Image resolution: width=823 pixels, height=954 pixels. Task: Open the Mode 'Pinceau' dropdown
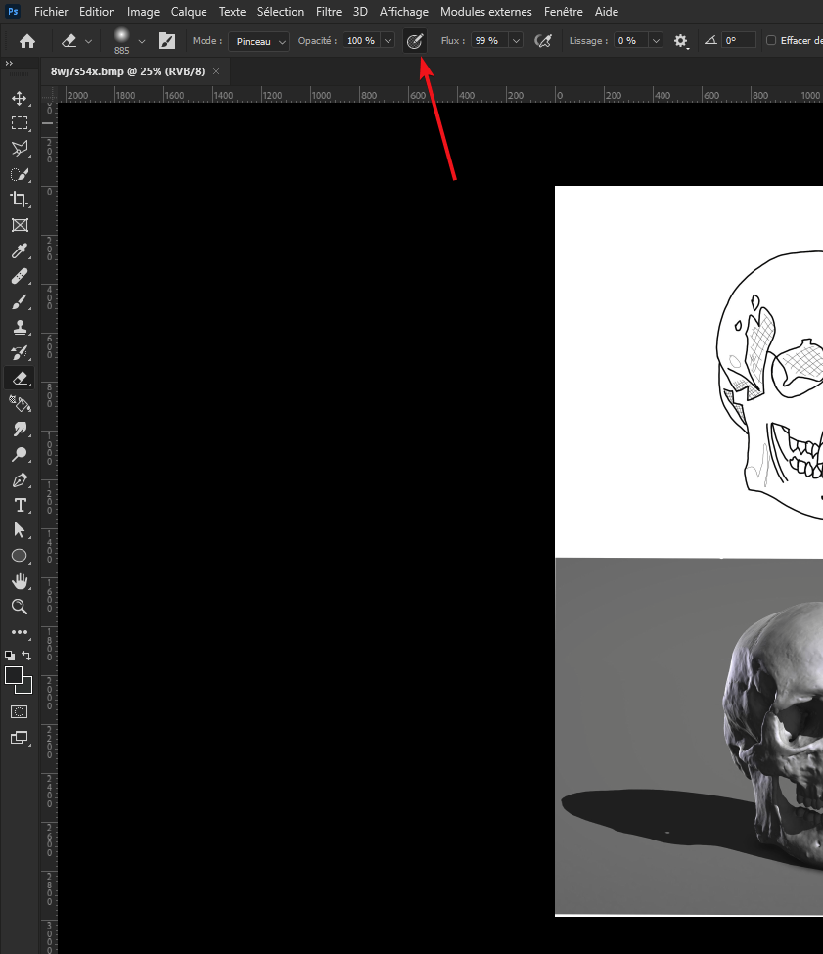click(260, 41)
